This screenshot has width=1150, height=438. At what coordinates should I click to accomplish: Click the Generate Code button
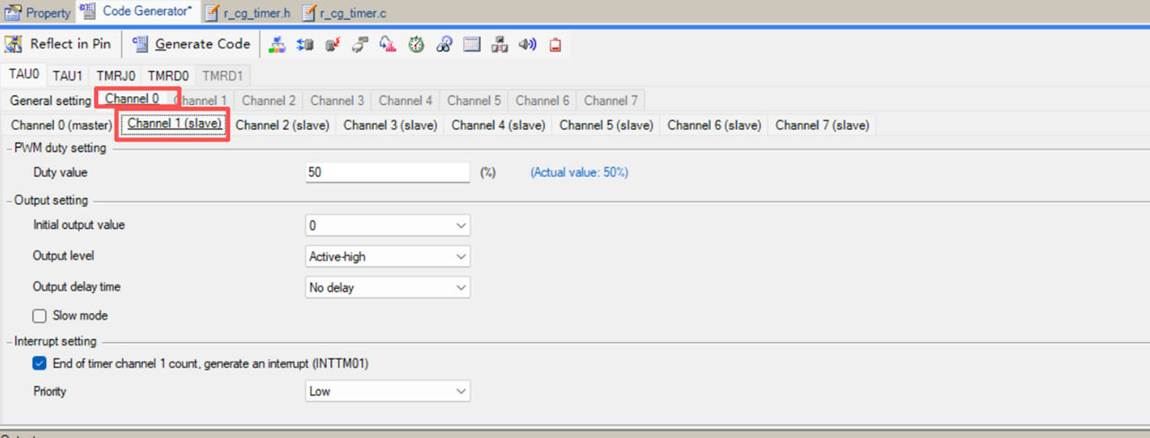pyautogui.click(x=191, y=44)
